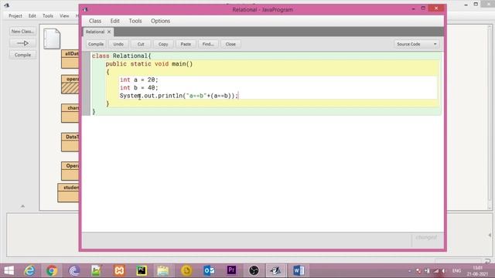This screenshot has height=278, width=495.
Task: Launch Internet Explorer from the taskbar
Action: coord(29,270)
